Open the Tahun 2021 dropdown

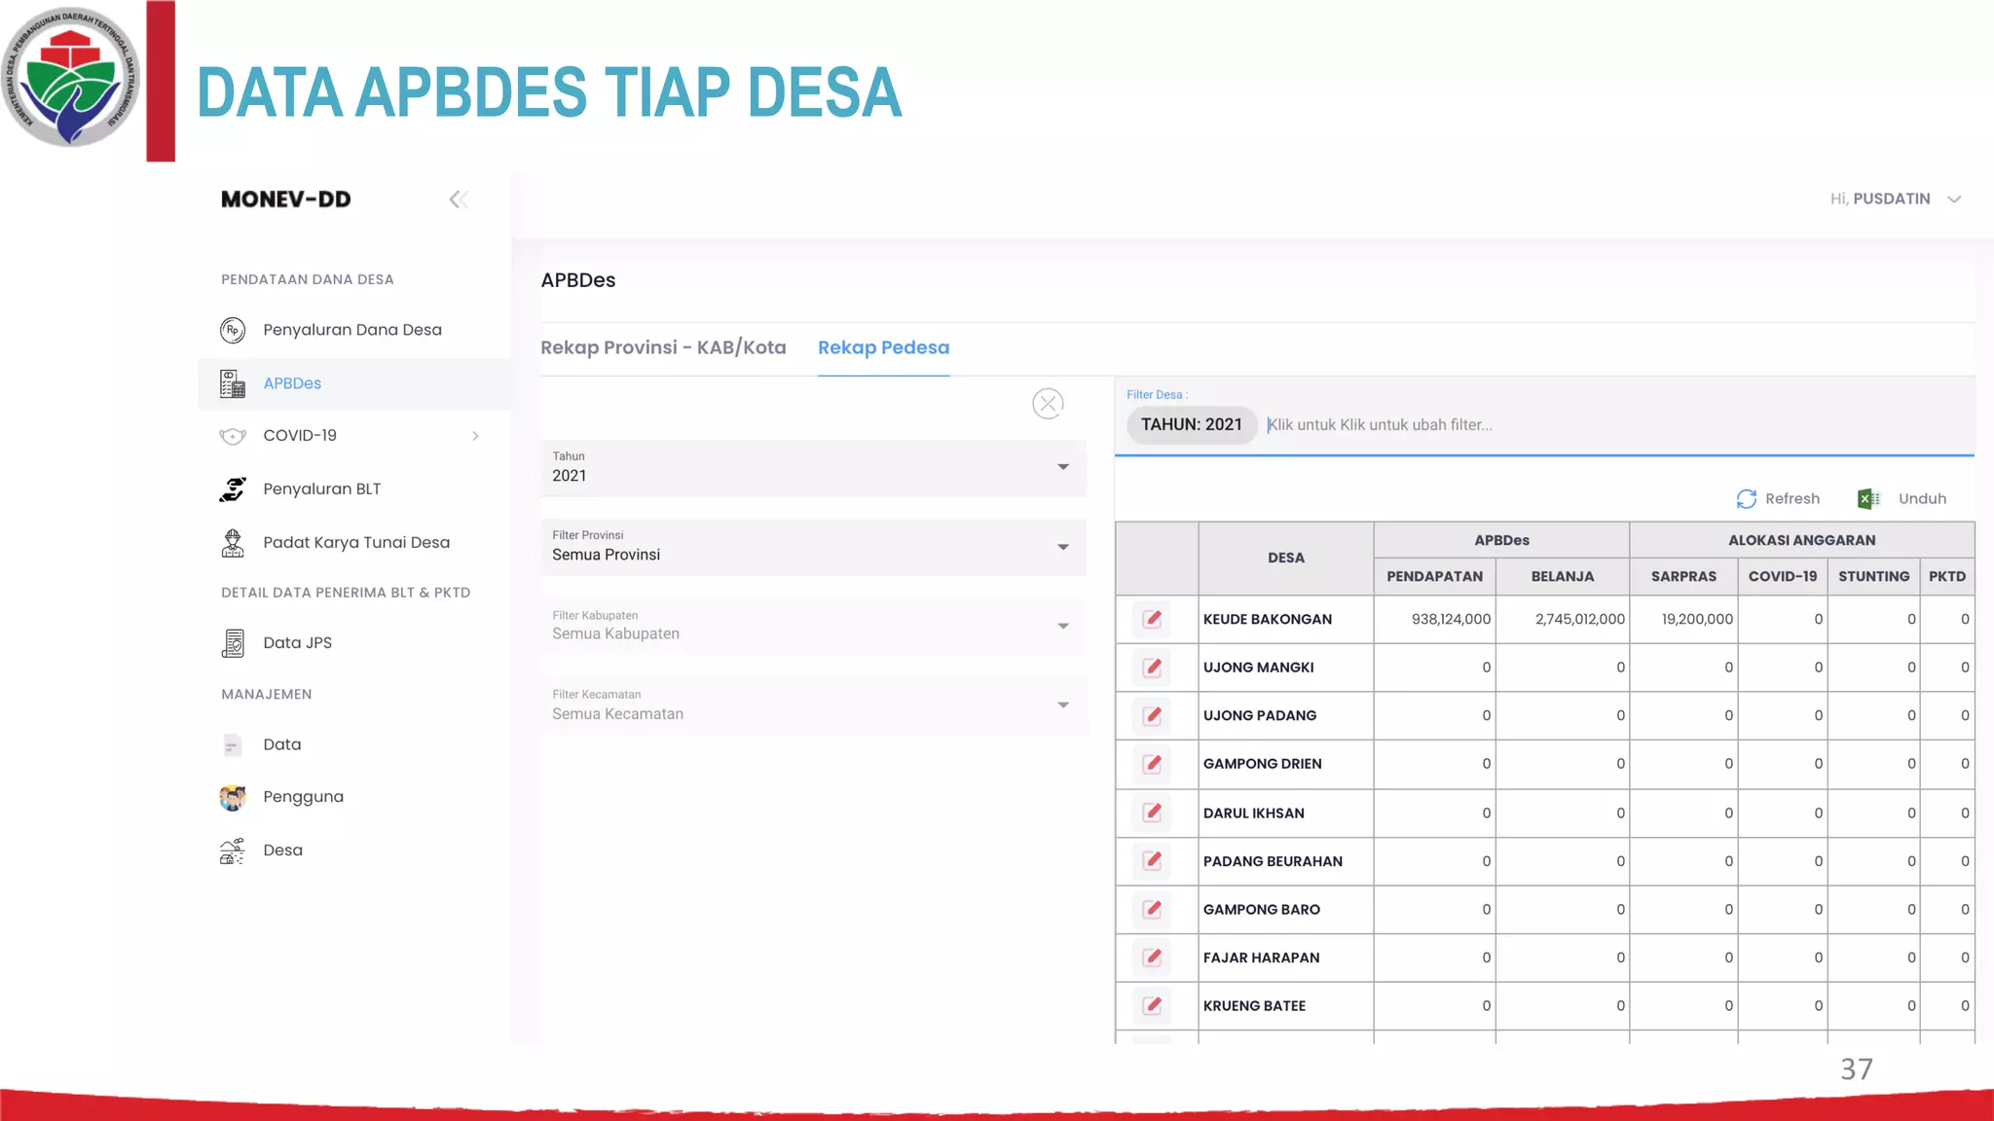pyautogui.click(x=813, y=468)
